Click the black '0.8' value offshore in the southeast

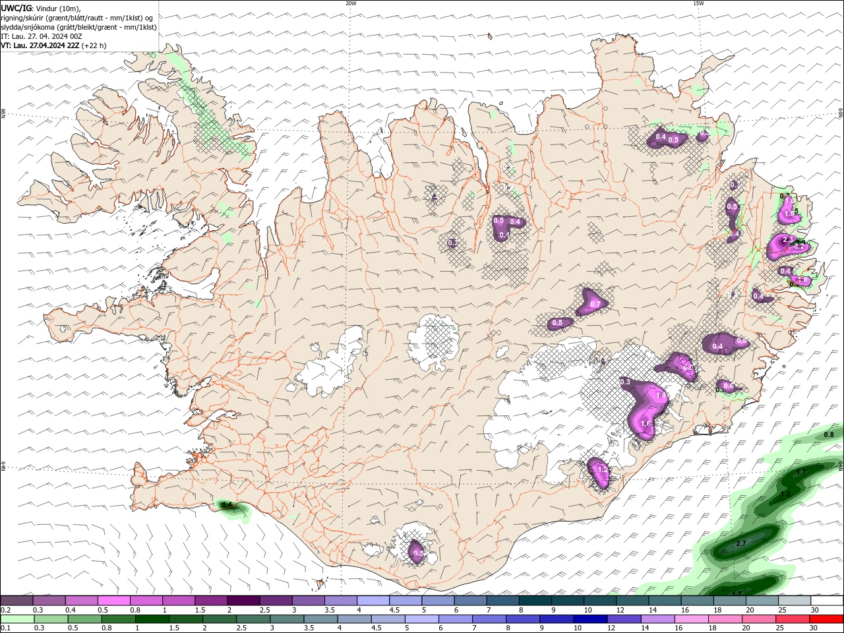click(829, 435)
